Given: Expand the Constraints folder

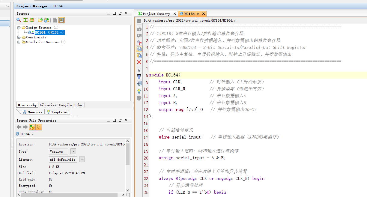Looking at the screenshot, I should tap(19, 37).
